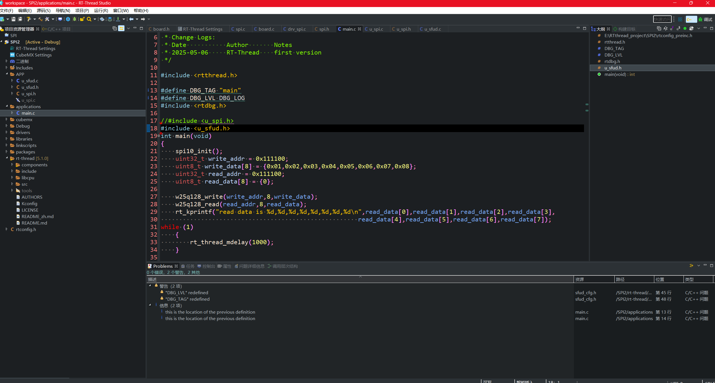Viewport: 715px width, 383px height.
Task: Click the blue gear settings toolbar icon
Action: pyautogui.click(x=68, y=19)
